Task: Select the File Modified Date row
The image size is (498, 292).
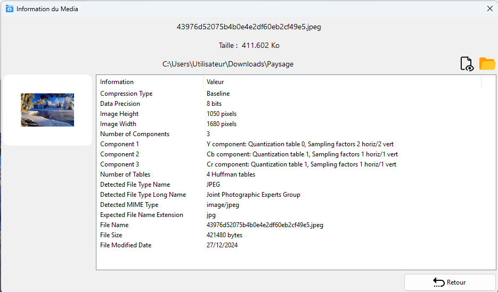Action: [126, 245]
